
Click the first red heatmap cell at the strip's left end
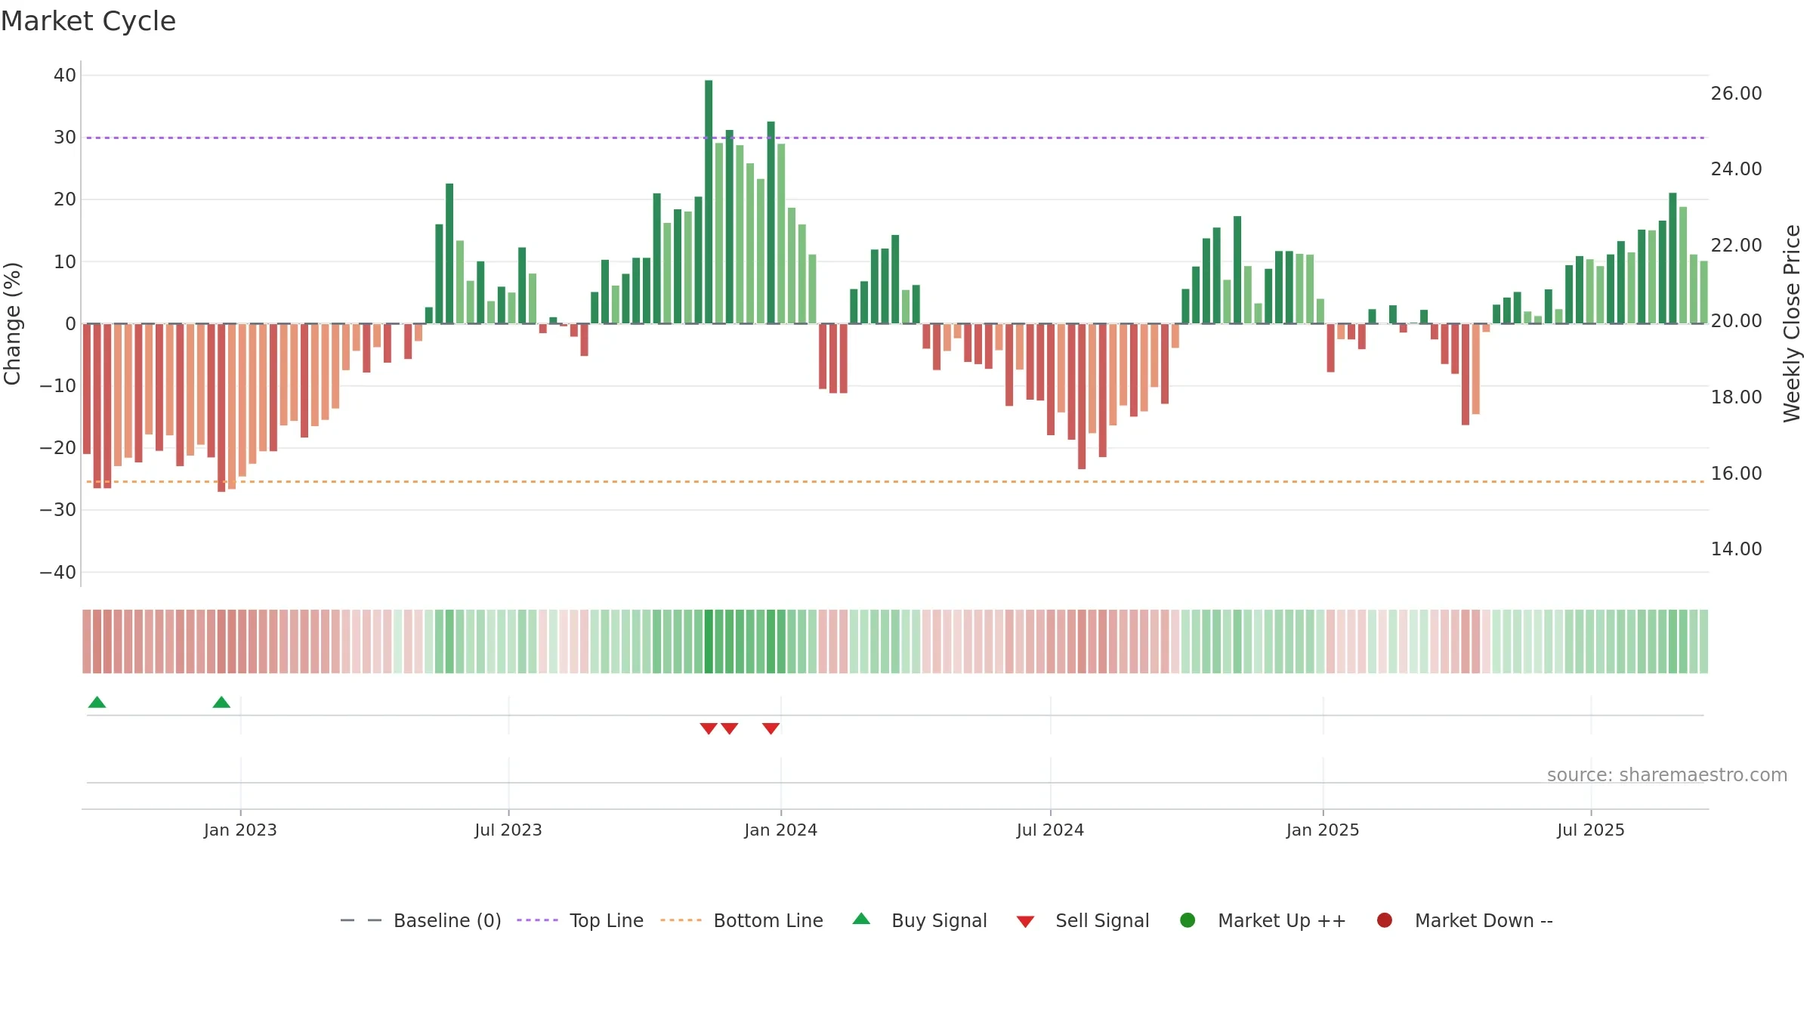(87, 641)
